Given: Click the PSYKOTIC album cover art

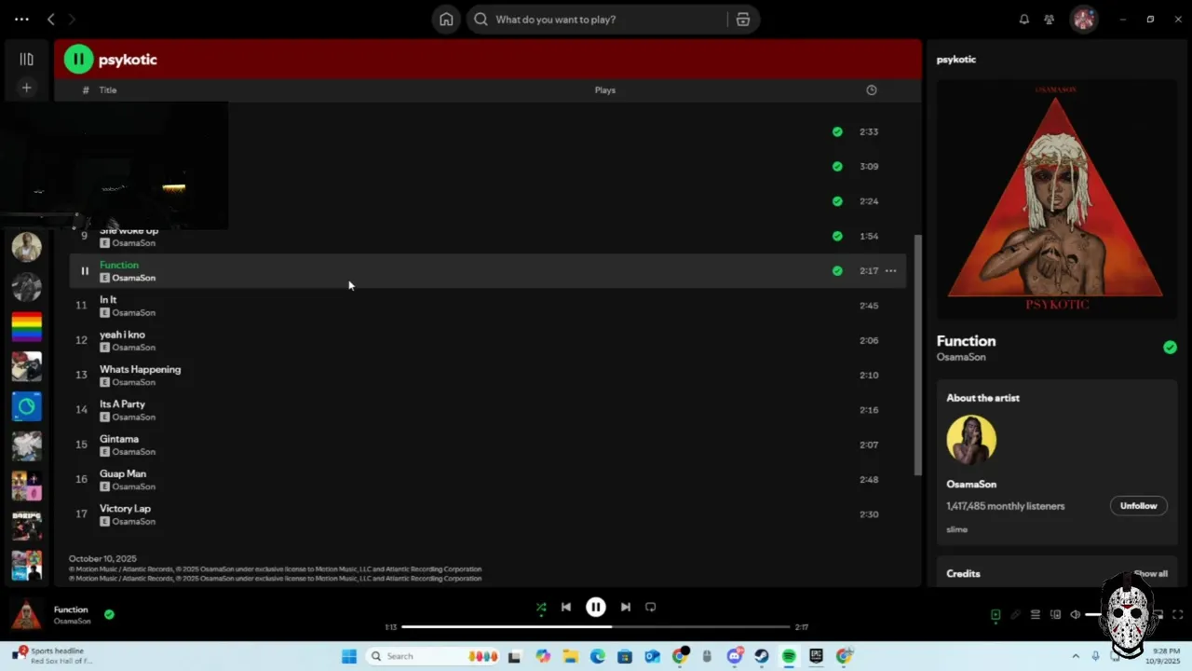Looking at the screenshot, I should [x=1056, y=199].
